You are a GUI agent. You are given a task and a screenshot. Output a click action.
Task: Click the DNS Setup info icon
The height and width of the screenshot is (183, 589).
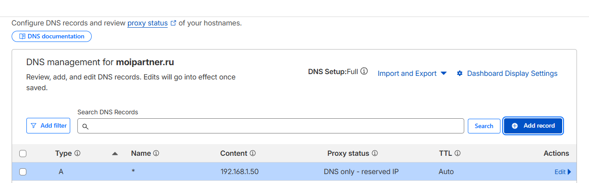364,71
